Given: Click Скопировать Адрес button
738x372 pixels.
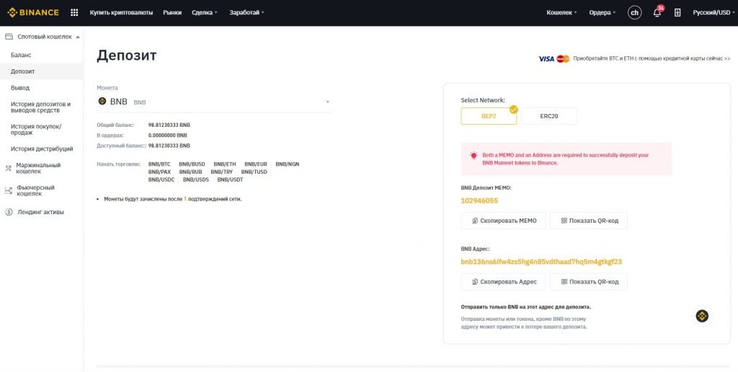Looking at the screenshot, I should [x=503, y=282].
